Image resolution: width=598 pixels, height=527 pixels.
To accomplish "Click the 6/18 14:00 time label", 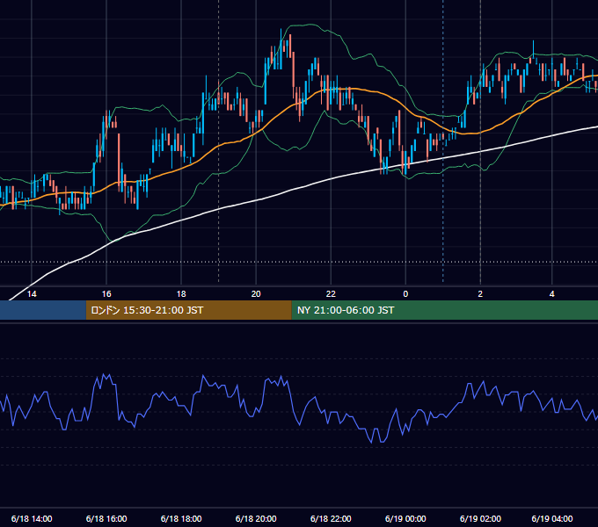I will tap(32, 518).
